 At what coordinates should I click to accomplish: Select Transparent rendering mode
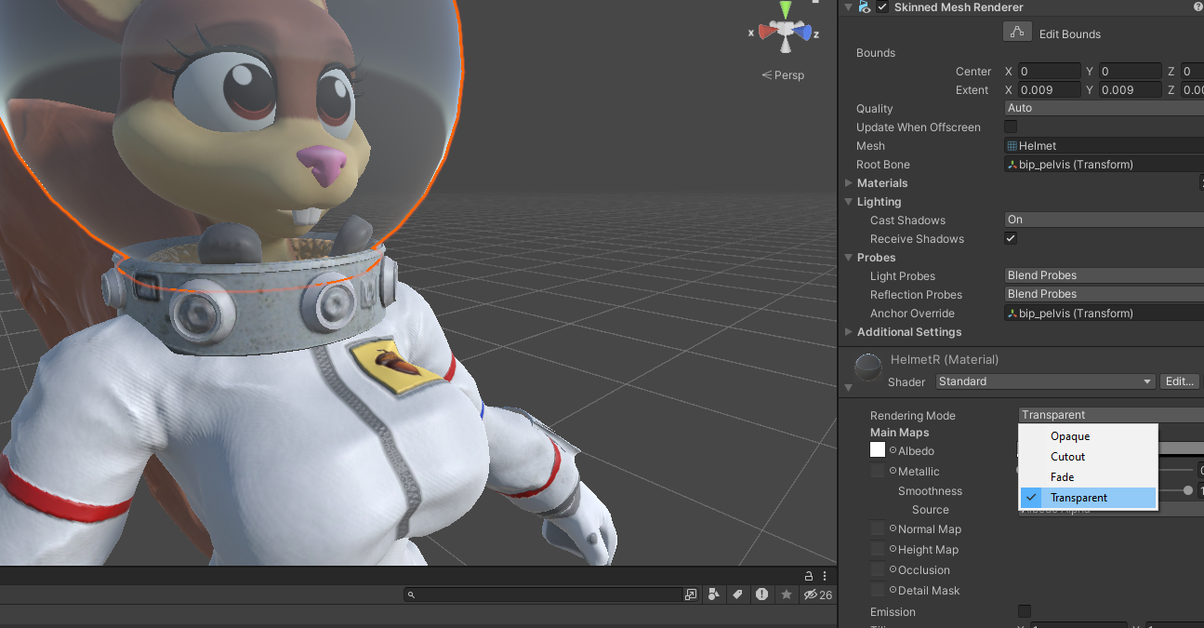point(1088,498)
